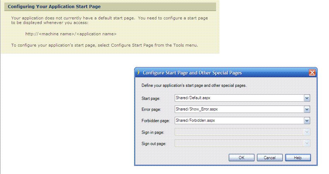Click the OK button in the dialog
Viewport: 329px width, 174px height.
coord(241,158)
